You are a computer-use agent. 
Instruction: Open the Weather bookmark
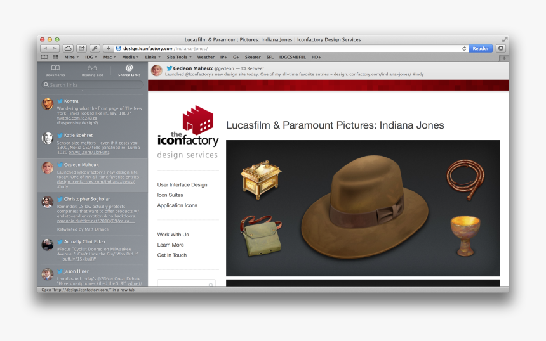pos(206,57)
